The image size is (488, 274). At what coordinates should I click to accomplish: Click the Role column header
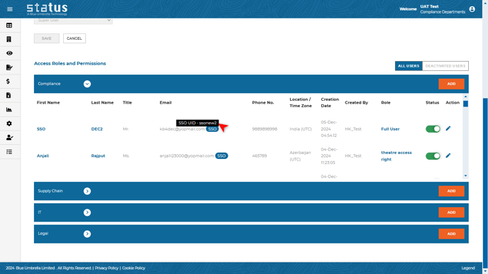point(386,102)
